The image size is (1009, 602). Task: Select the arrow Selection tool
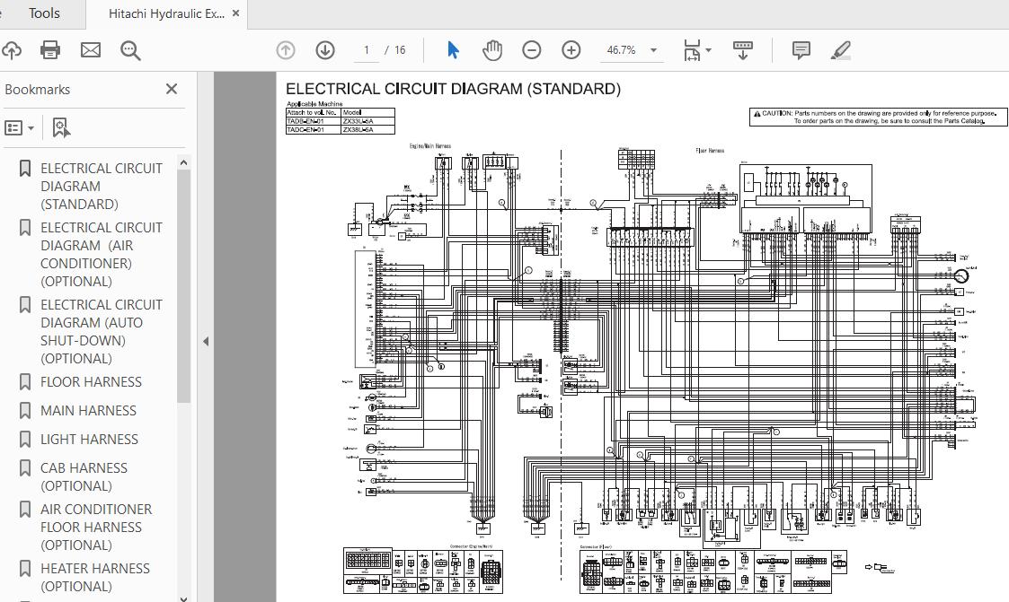(x=453, y=50)
